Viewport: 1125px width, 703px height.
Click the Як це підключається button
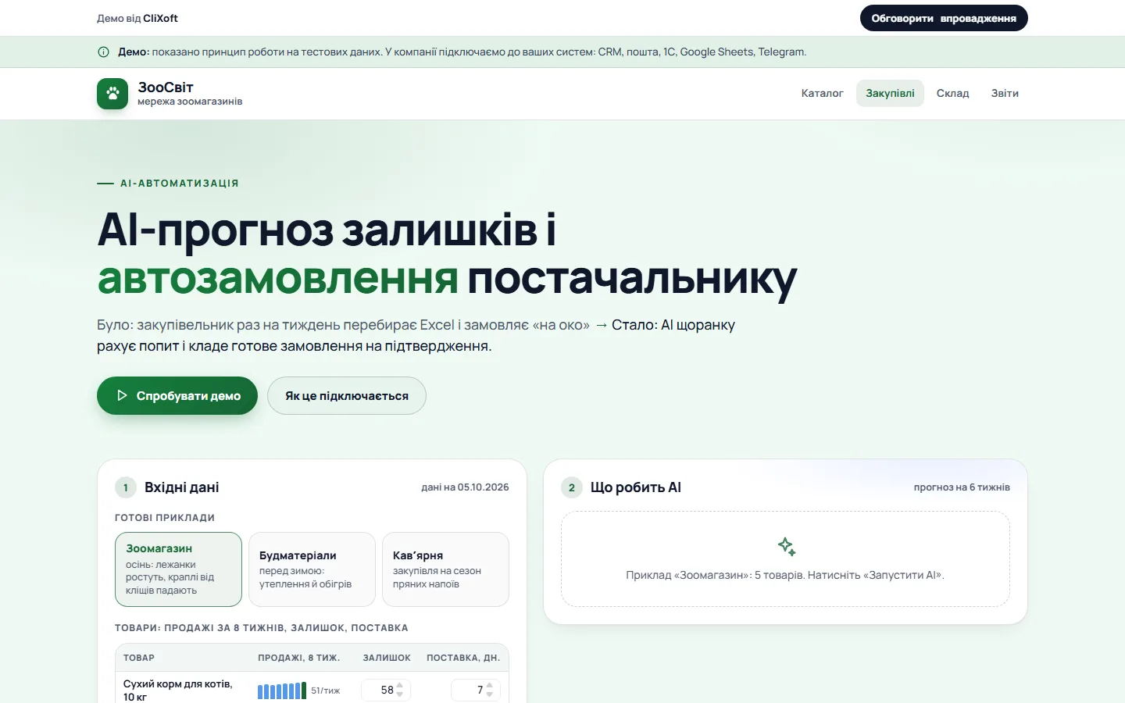[x=347, y=395]
